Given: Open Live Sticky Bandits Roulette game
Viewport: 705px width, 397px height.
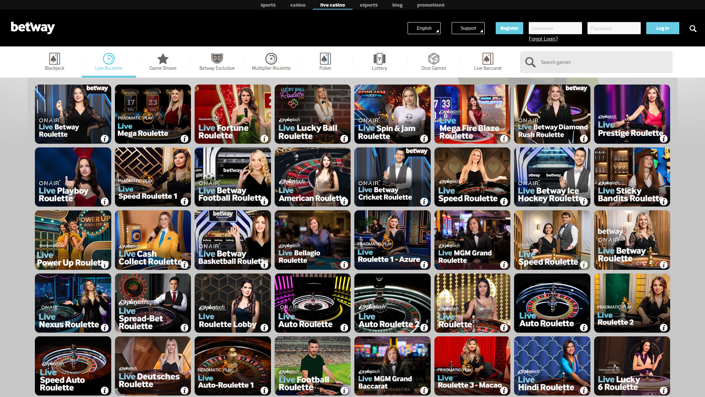Looking at the screenshot, I should click(x=632, y=177).
